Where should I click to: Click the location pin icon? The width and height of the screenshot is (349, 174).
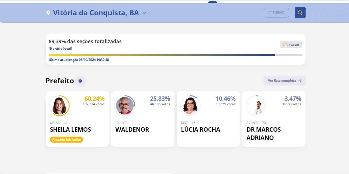click(x=48, y=13)
